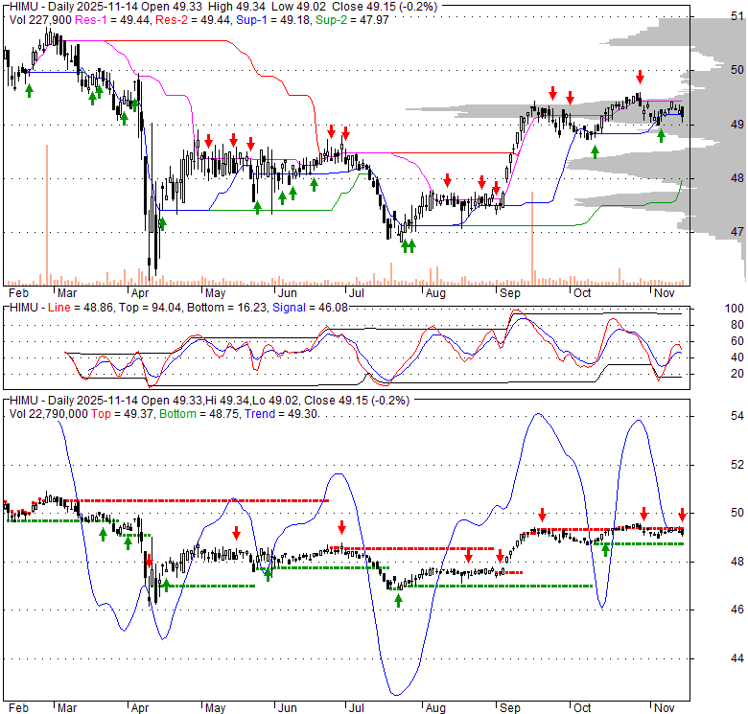The image size is (748, 714).
Task: Click the Top = 49.37 label in bottom chart
Action: [x=122, y=414]
